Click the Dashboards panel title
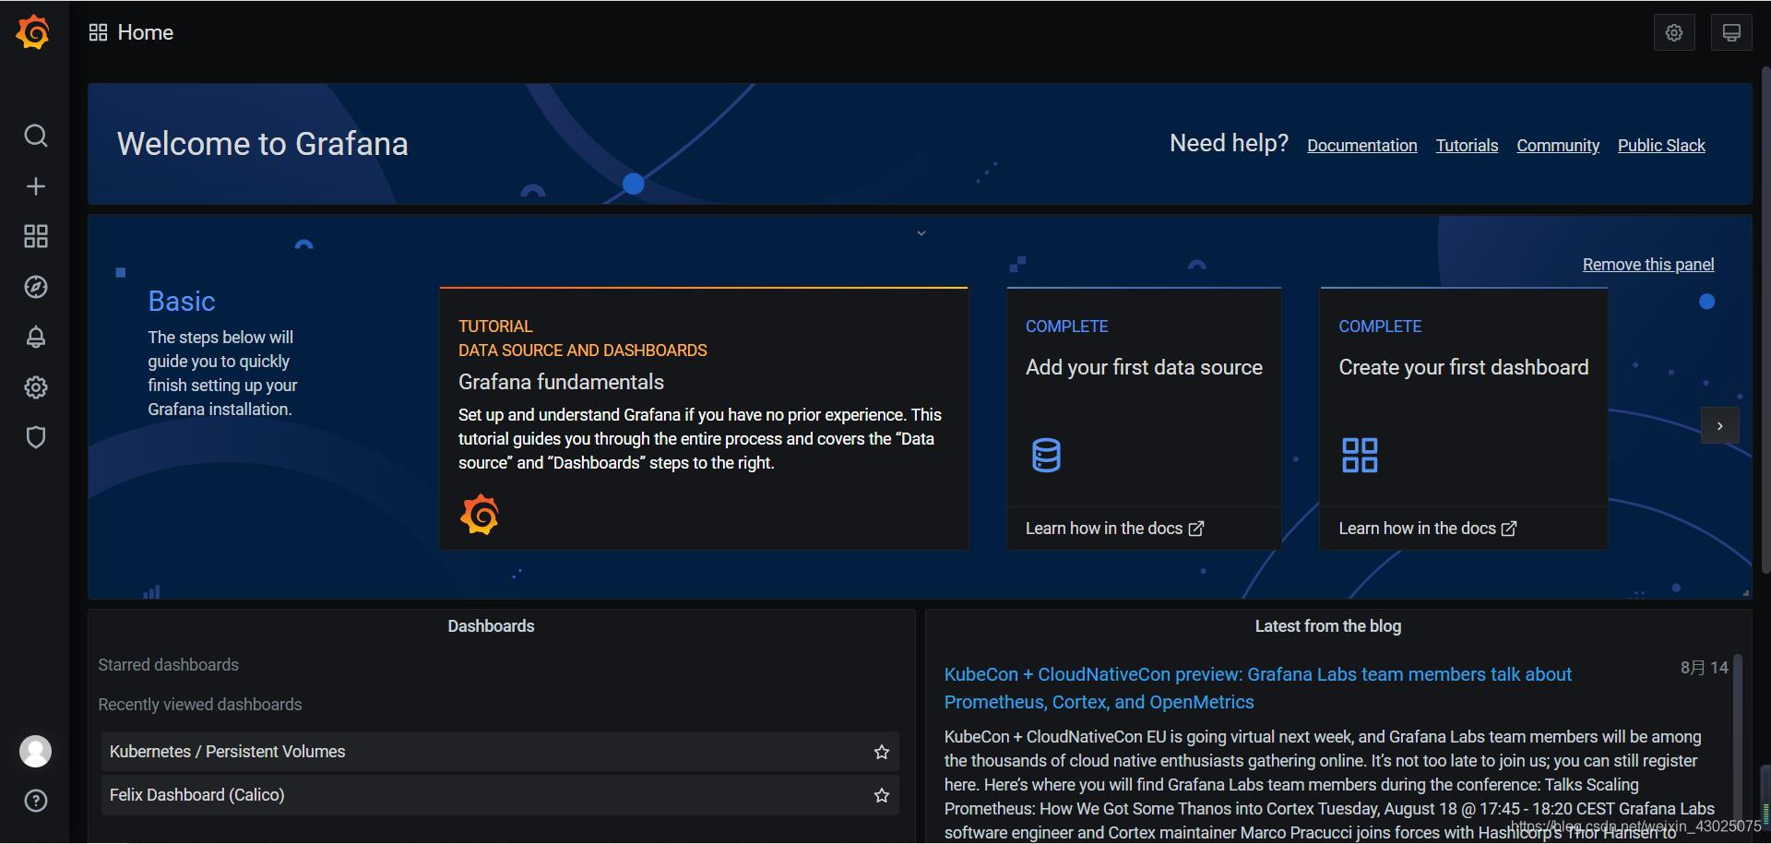Screen dimensions: 1771x844 point(491,626)
